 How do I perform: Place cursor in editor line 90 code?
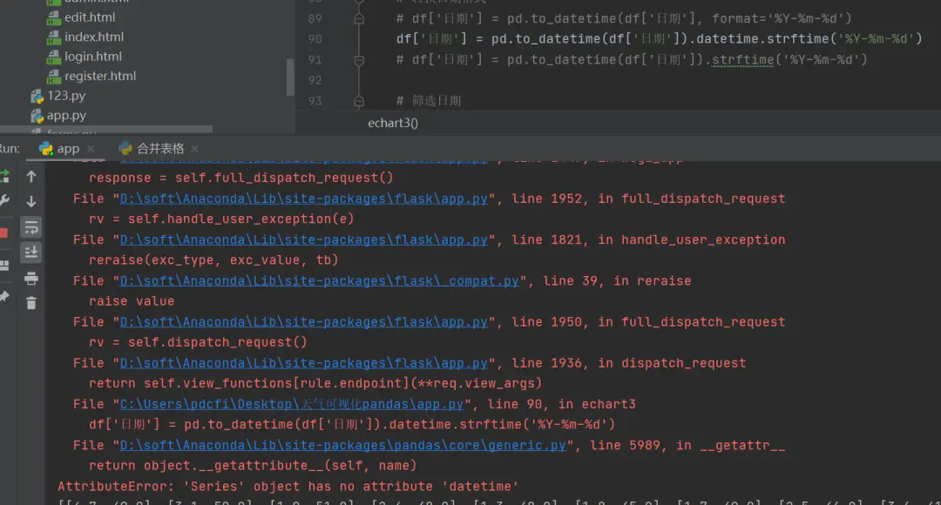[x=659, y=39]
